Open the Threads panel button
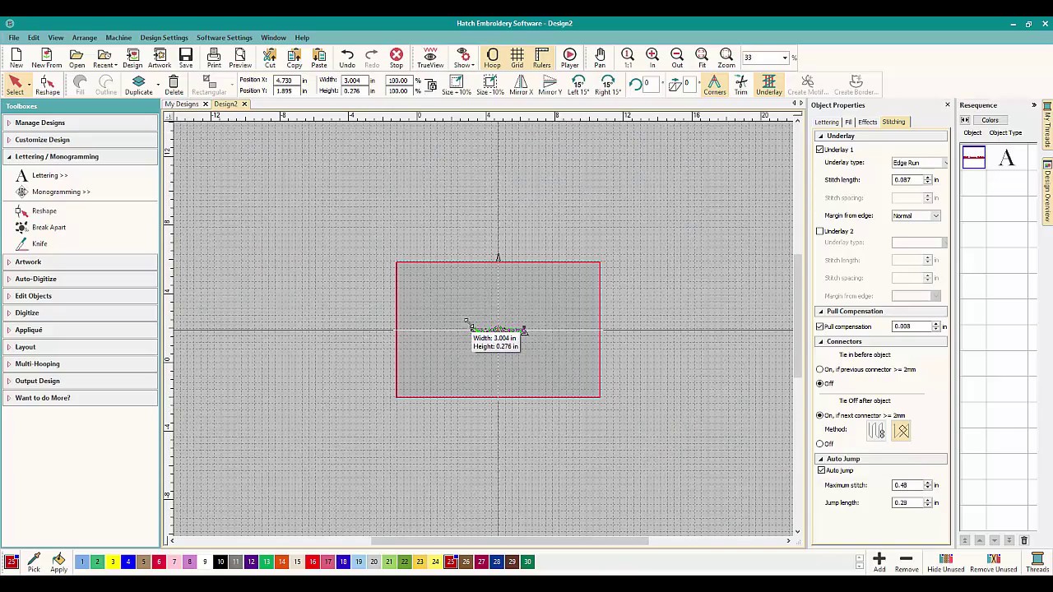1053x592 pixels. 1037,561
